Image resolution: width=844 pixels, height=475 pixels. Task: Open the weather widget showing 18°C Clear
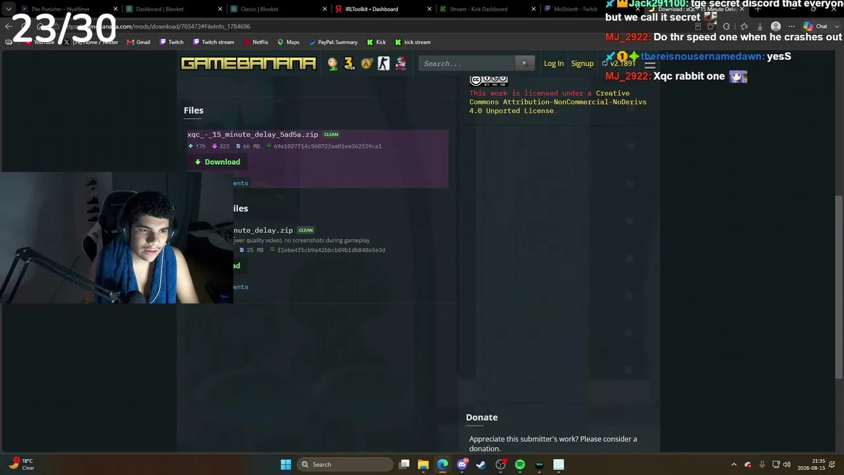tap(20, 464)
